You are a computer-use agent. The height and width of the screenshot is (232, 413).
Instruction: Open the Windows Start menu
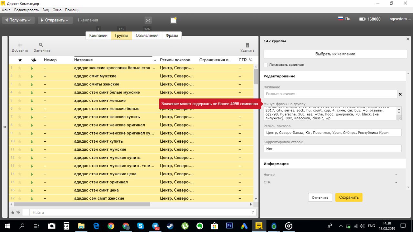coord(7,226)
